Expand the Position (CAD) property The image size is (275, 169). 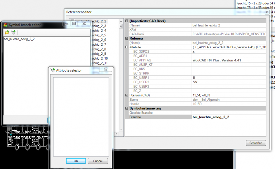(126, 95)
